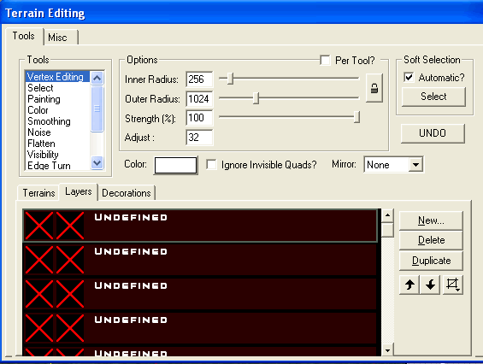
Task: Enable the Per Tool? checkbox
Action: coord(325,60)
